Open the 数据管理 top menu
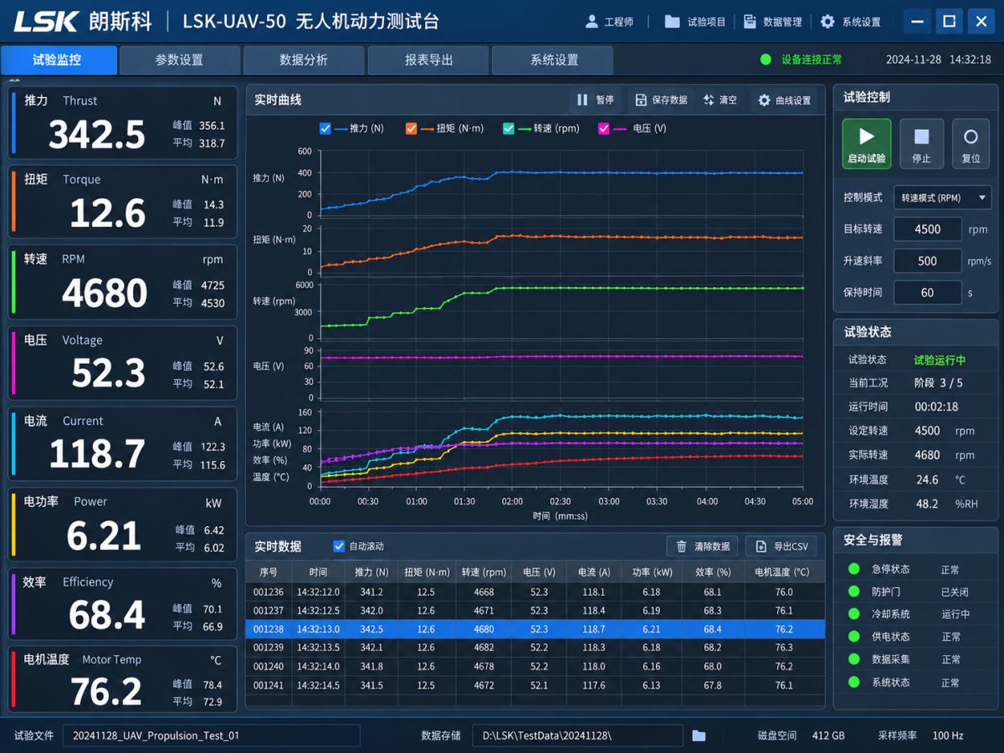 tap(772, 22)
